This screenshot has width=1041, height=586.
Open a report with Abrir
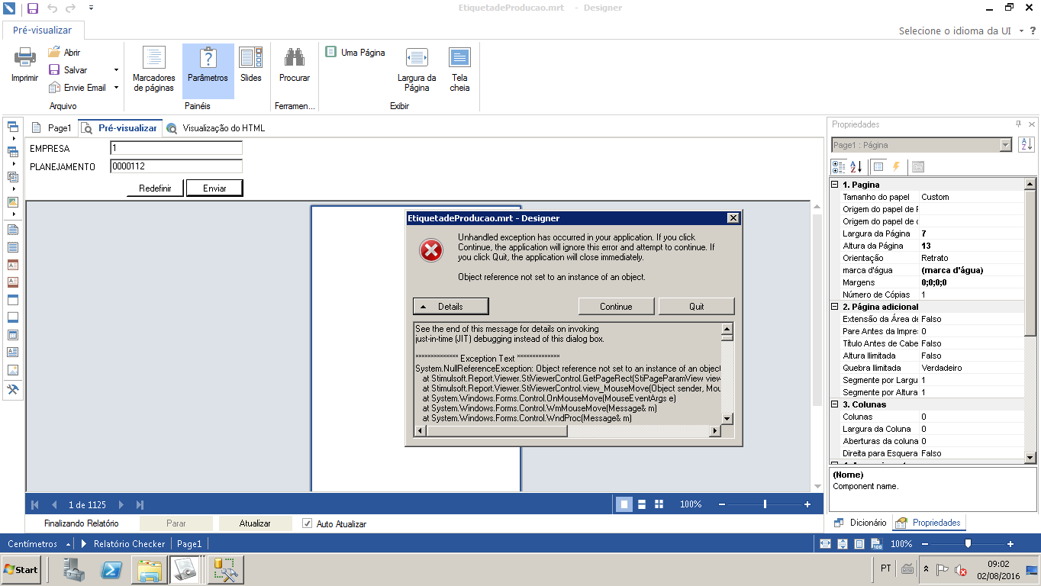tap(64, 53)
